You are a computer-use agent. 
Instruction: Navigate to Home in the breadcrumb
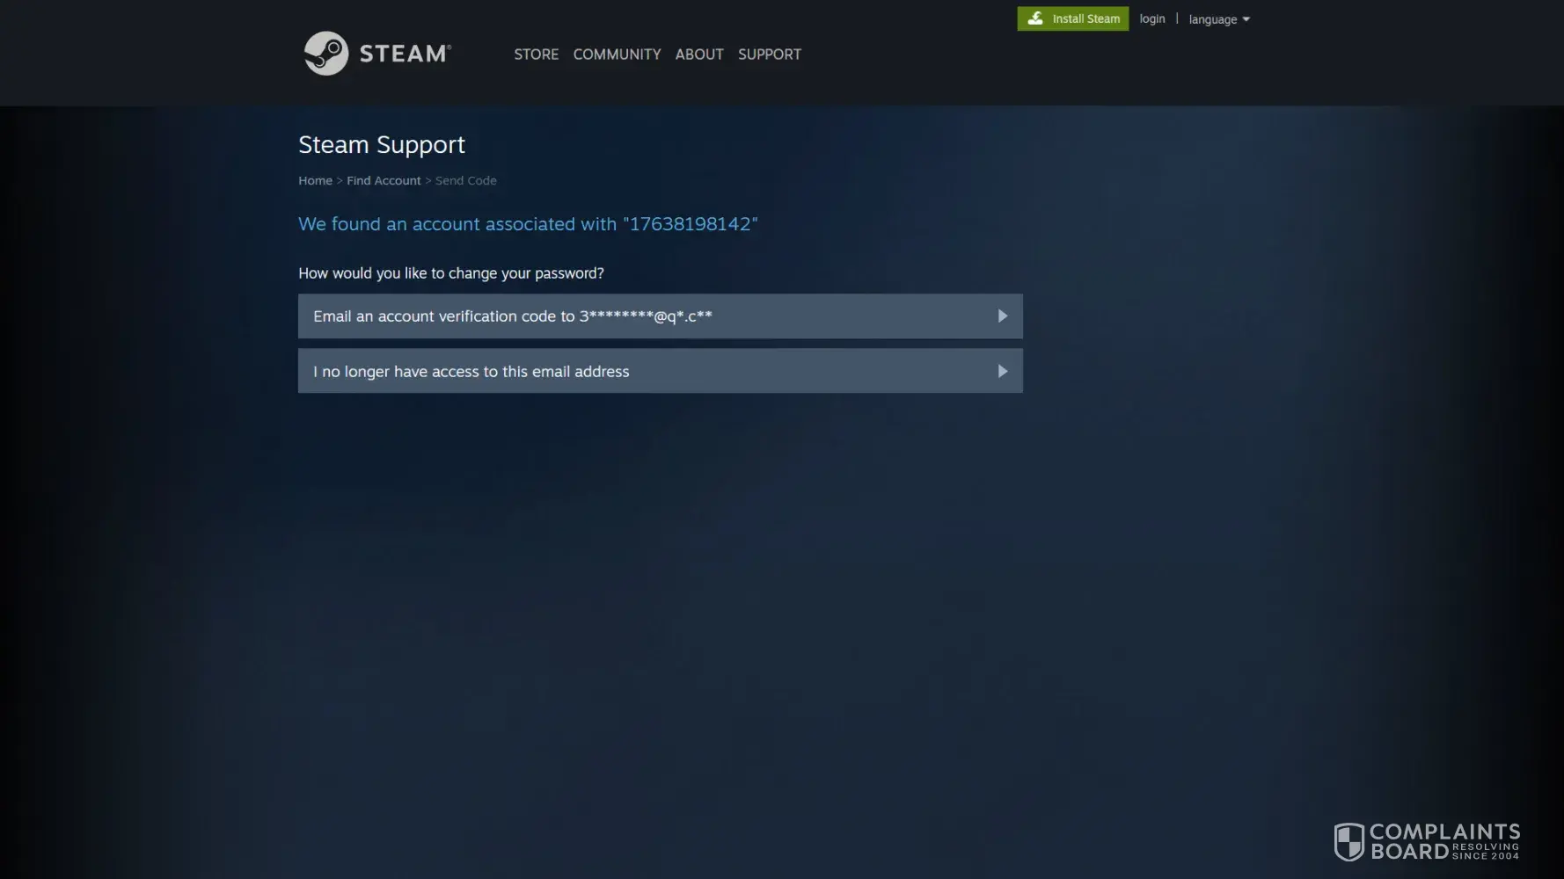pyautogui.click(x=315, y=180)
